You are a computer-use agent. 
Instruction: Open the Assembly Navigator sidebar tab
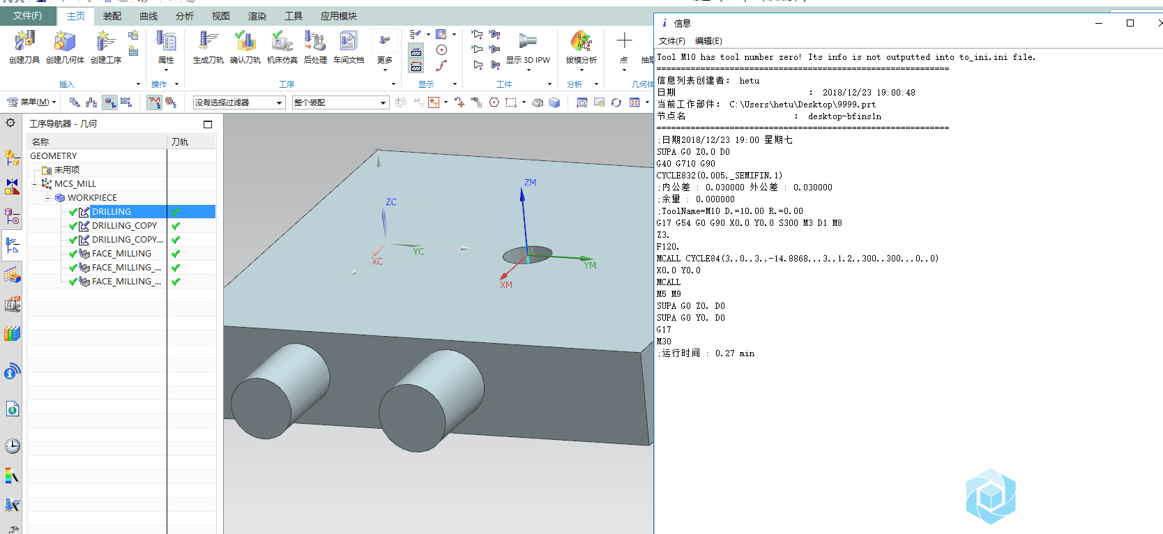coord(12,158)
